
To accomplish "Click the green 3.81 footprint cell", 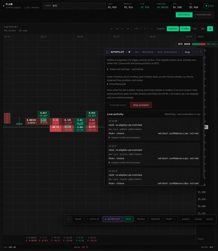I will coord(80,121).
